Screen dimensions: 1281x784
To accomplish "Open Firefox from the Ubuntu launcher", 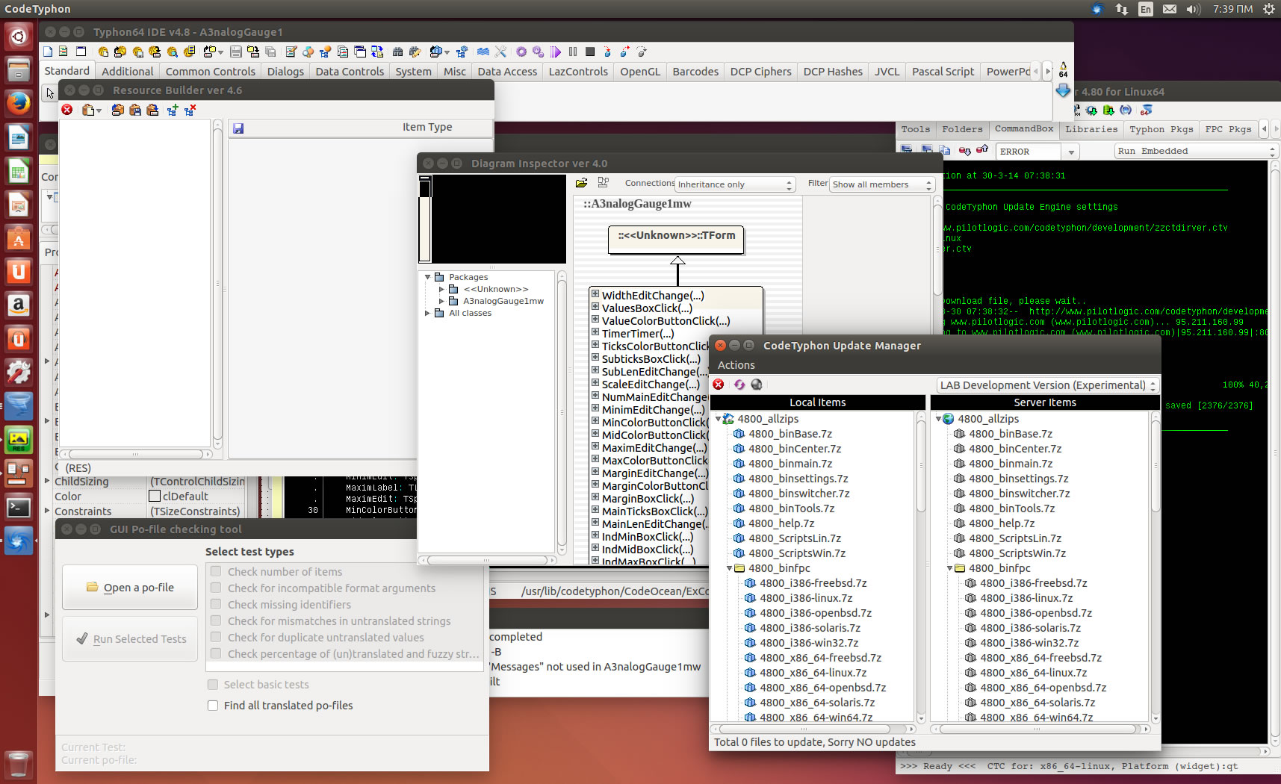I will tap(19, 102).
